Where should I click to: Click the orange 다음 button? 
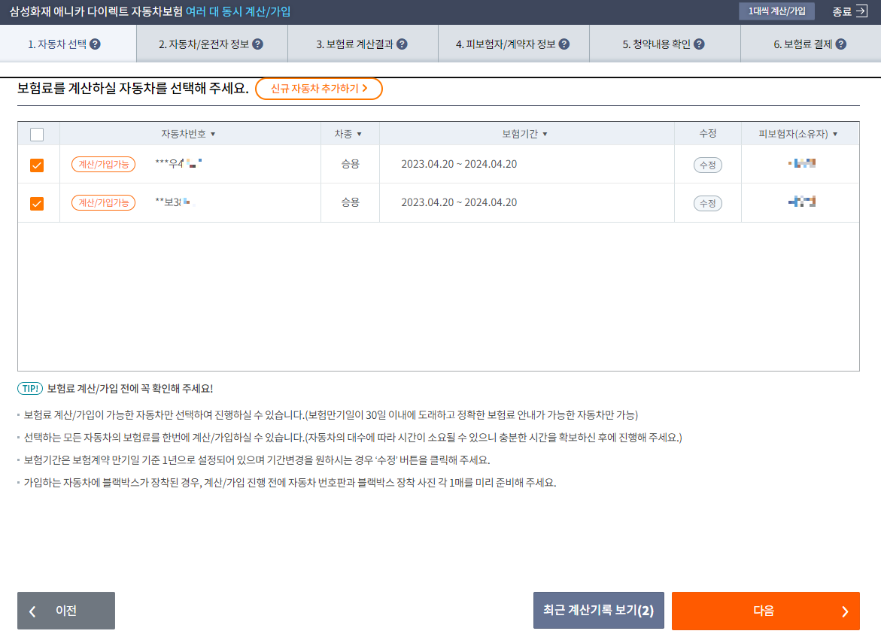click(x=765, y=611)
